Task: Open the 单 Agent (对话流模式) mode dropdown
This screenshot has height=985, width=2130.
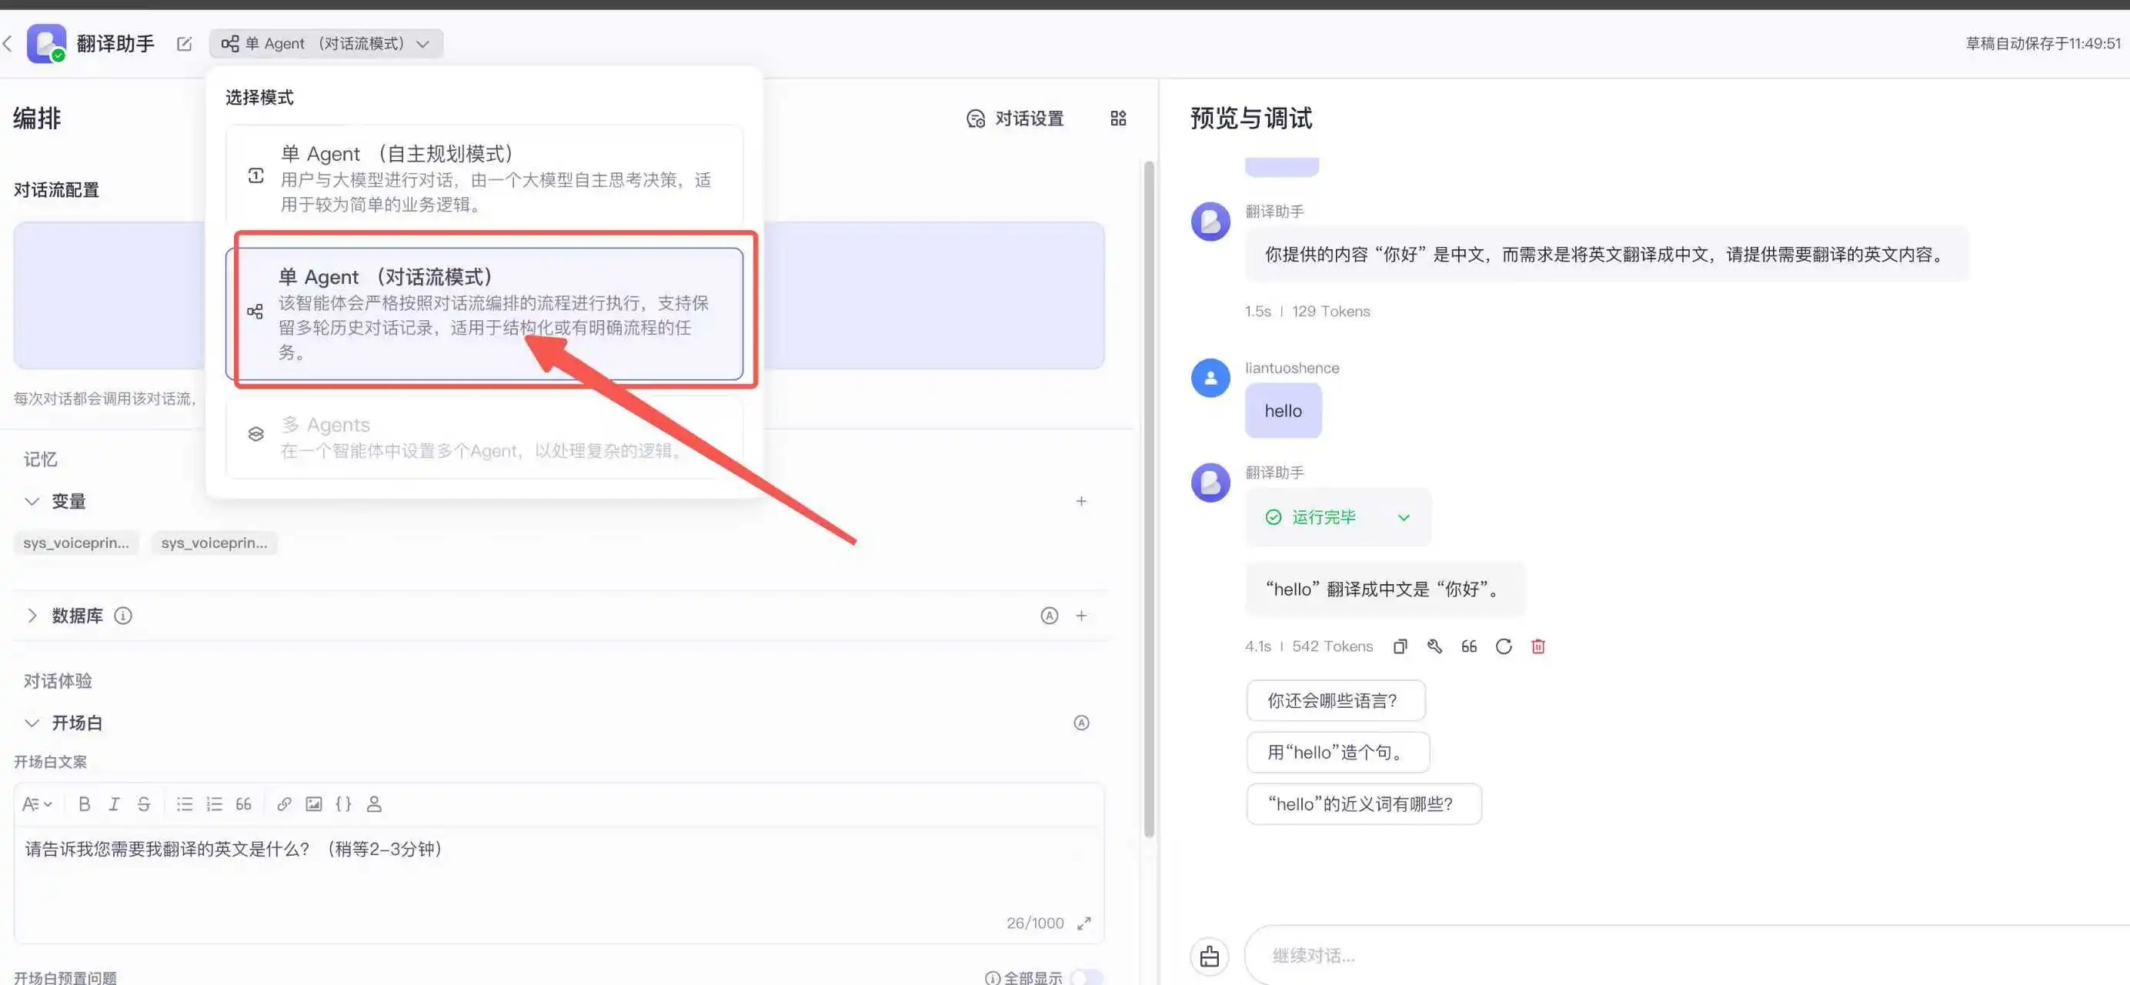Action: [x=326, y=44]
